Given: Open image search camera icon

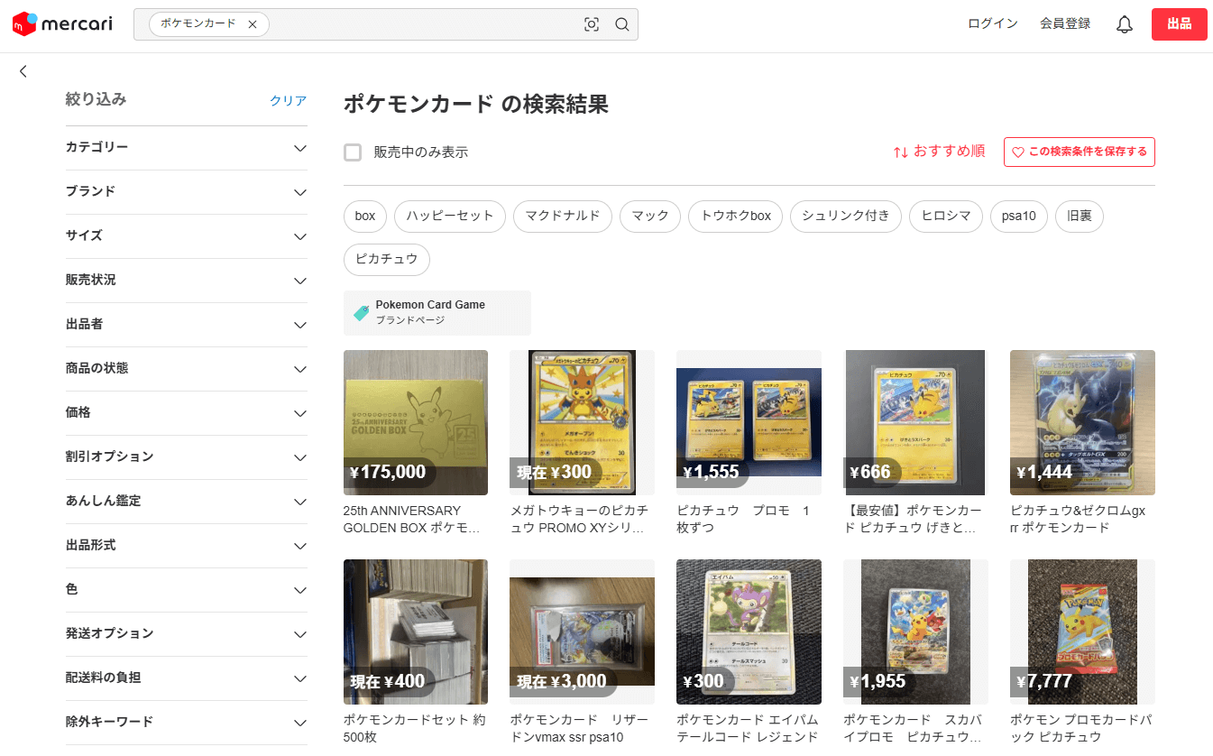Looking at the screenshot, I should click(592, 24).
